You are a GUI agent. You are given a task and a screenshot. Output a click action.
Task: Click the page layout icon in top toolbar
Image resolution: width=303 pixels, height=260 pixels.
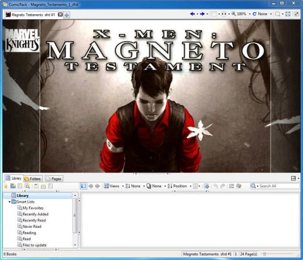coord(214,14)
